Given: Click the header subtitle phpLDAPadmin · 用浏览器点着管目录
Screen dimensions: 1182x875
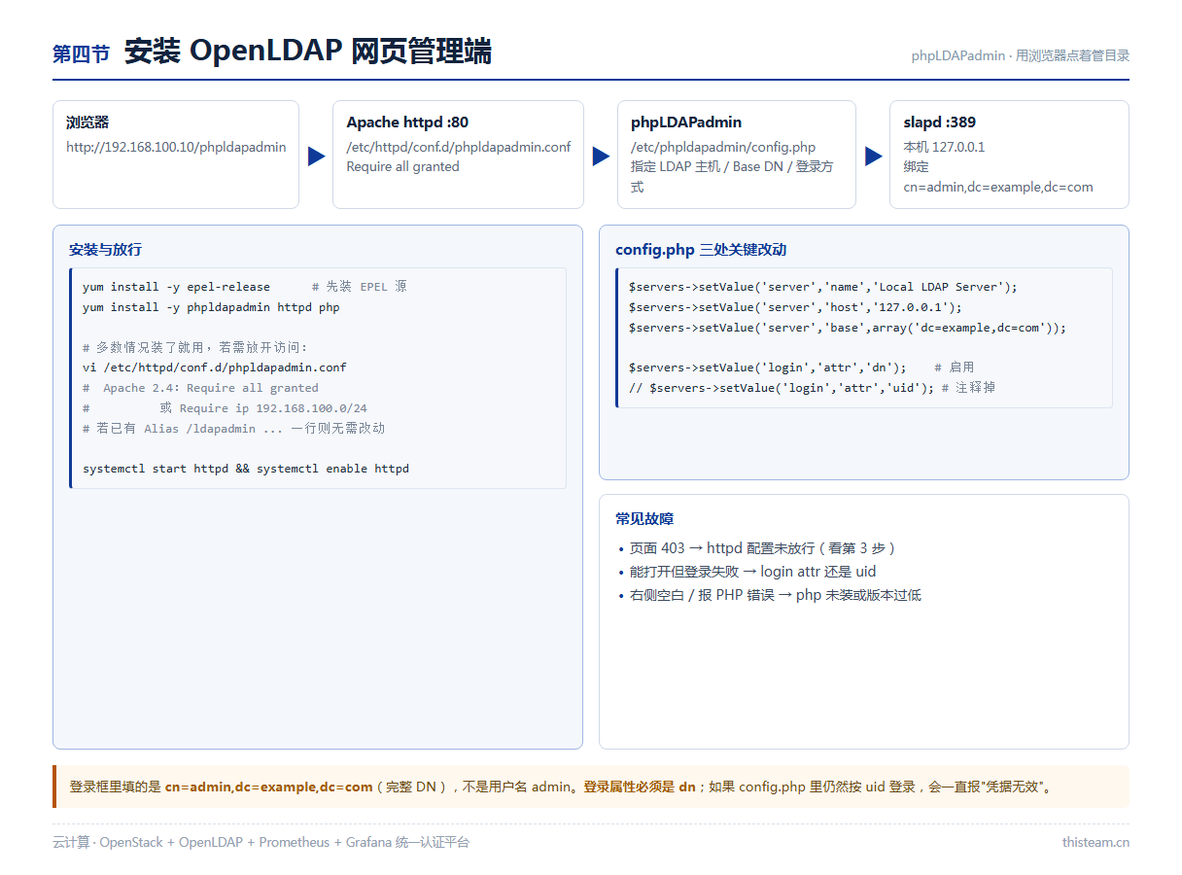Looking at the screenshot, I should coord(1021,55).
